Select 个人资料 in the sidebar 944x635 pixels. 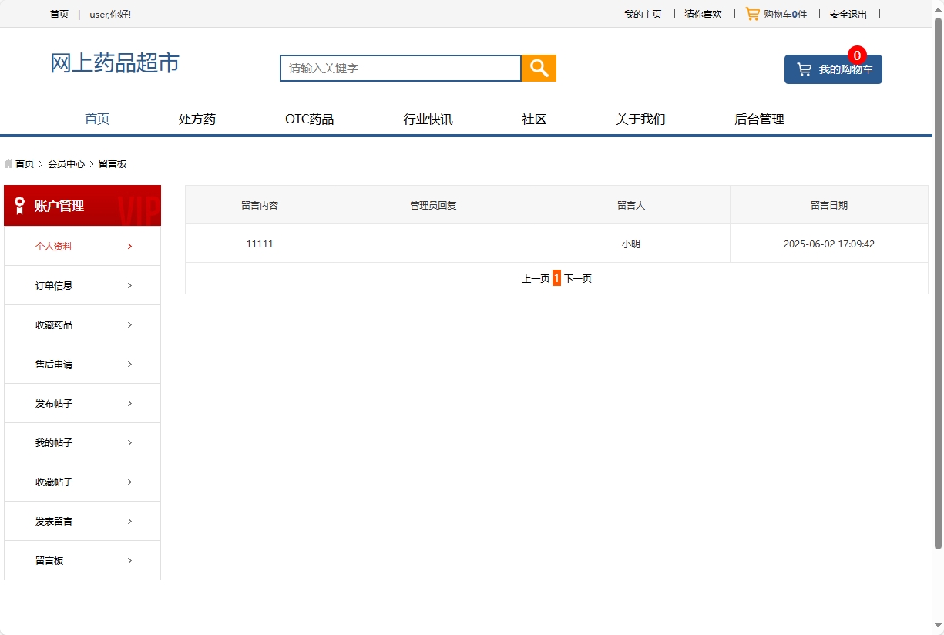coord(54,245)
